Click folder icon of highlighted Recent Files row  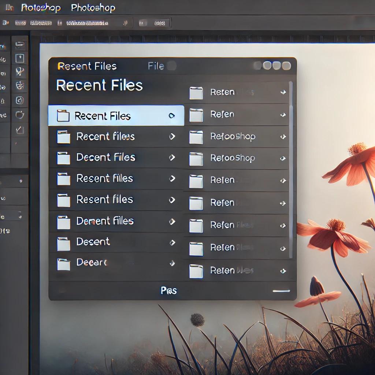tap(63, 116)
